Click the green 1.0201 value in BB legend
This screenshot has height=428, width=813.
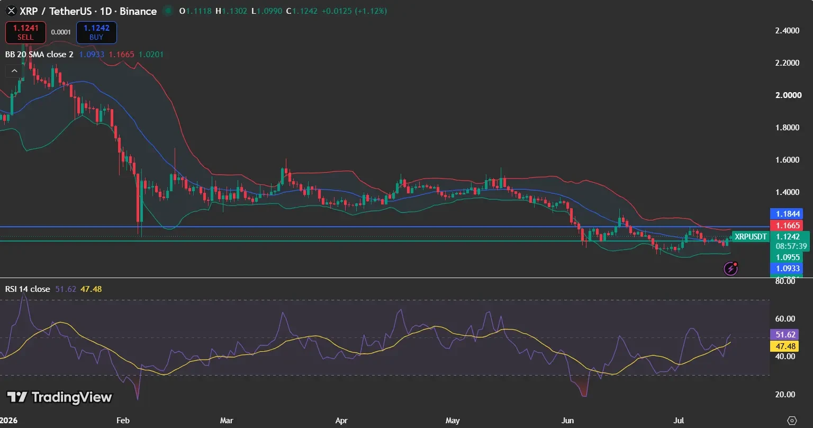[x=151, y=54]
